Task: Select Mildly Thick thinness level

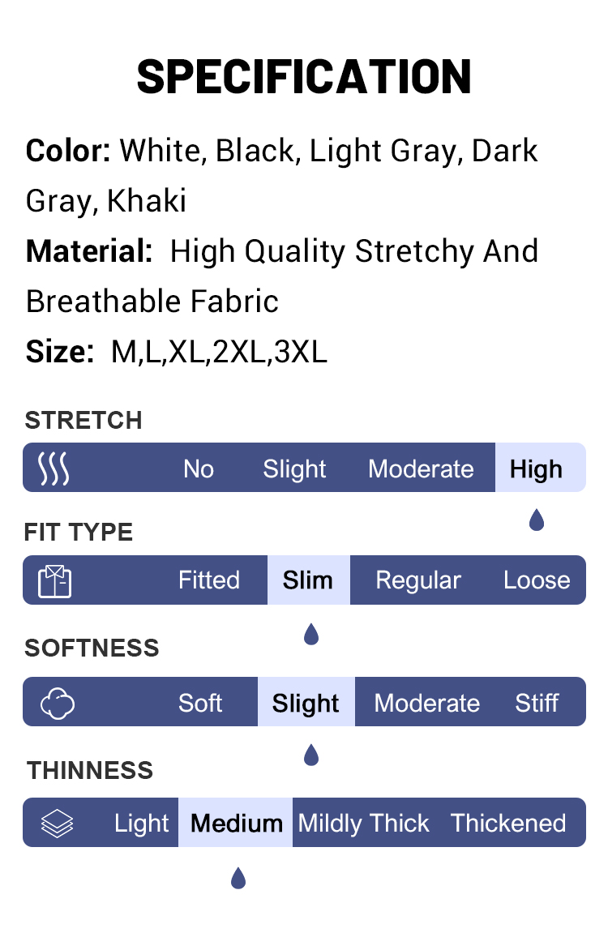Action: tap(363, 823)
